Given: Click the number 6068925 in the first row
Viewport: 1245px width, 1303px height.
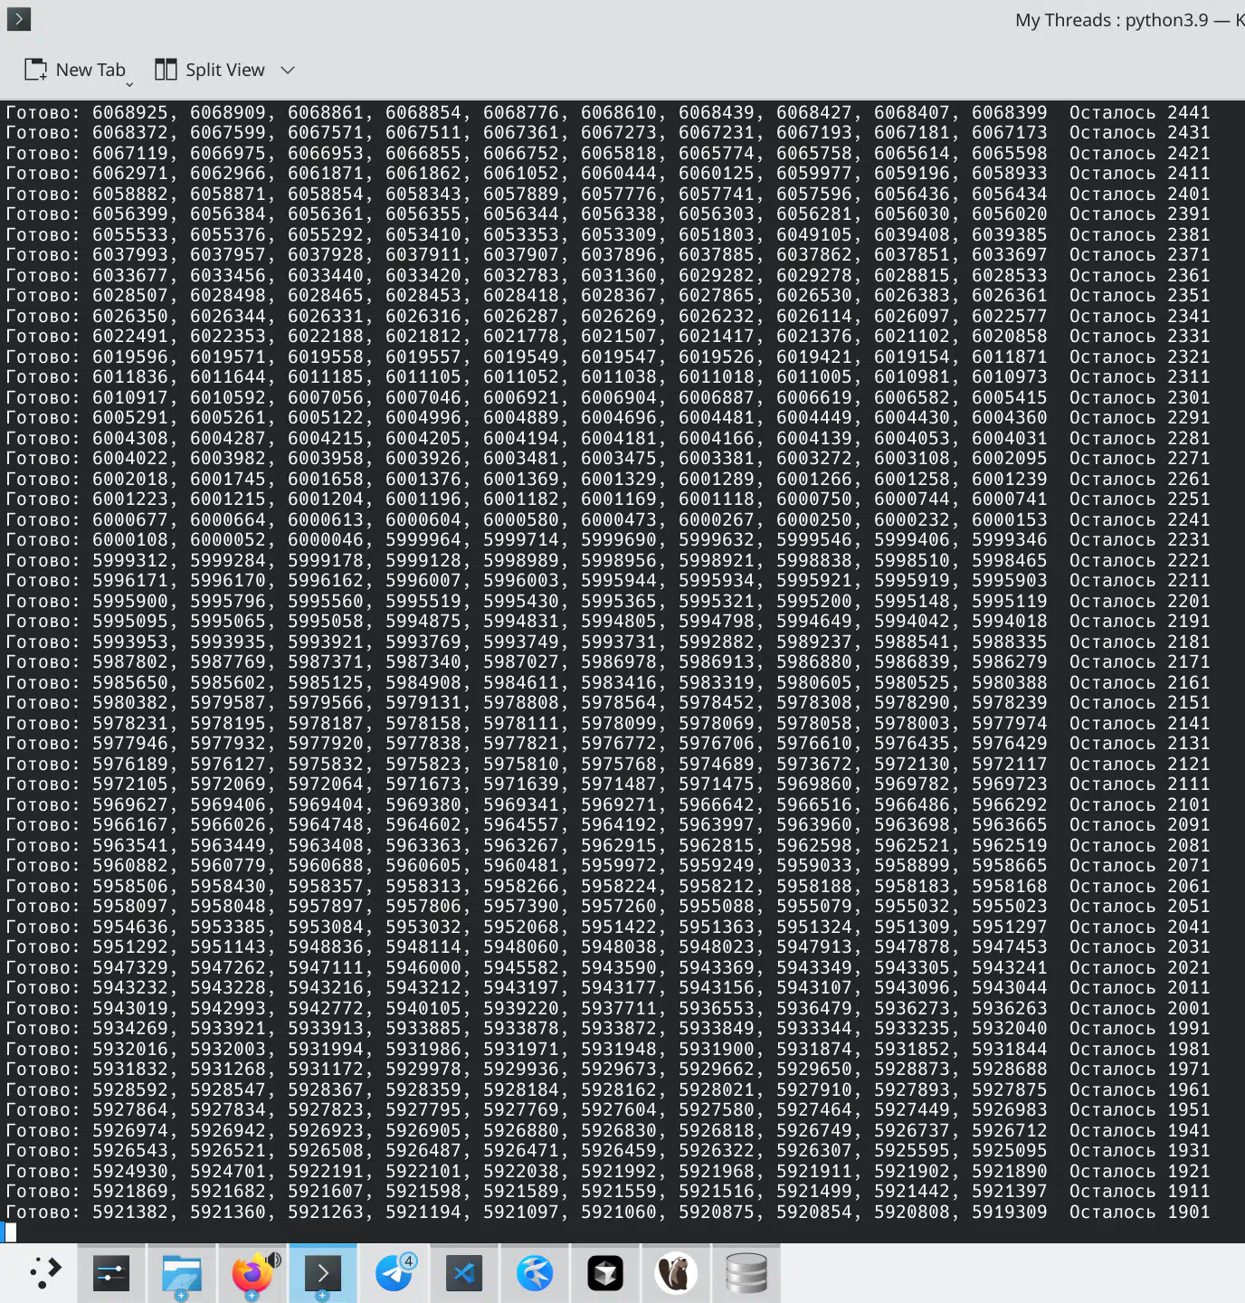Looking at the screenshot, I should point(130,112).
